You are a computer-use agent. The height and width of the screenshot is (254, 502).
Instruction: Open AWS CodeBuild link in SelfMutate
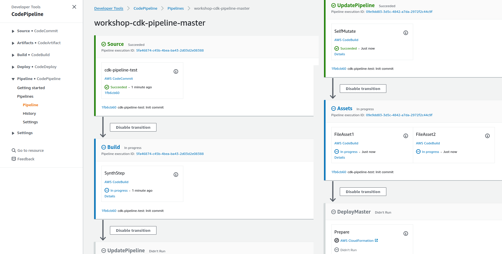pos(346,40)
